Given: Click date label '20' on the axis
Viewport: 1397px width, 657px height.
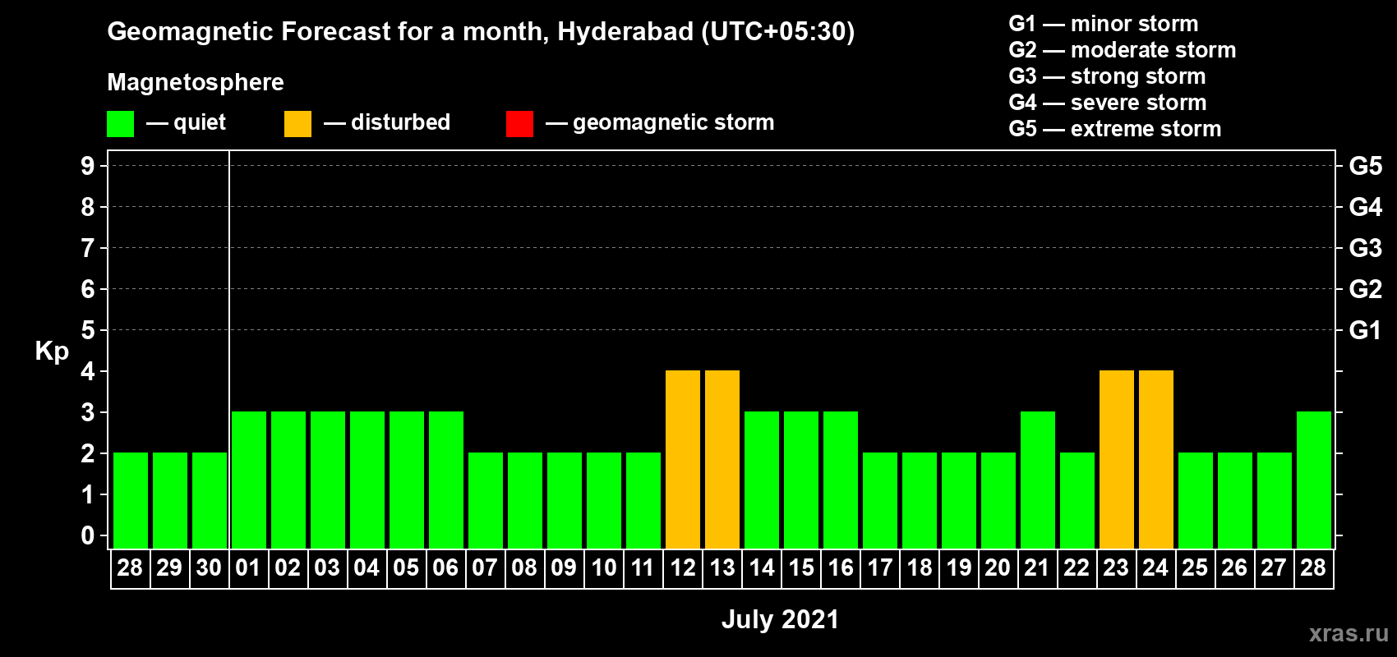Looking at the screenshot, I should pyautogui.click(x=998, y=568).
